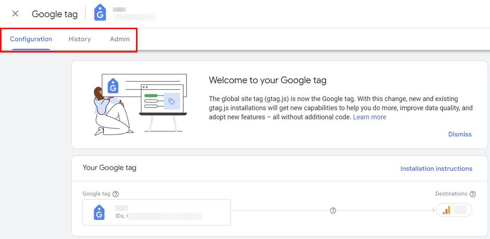Follow the Learn more link
490x239 pixels.
click(370, 117)
